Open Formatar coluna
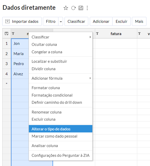Viewport: 150px width, 166px height. pyautogui.click(x=60, y=88)
